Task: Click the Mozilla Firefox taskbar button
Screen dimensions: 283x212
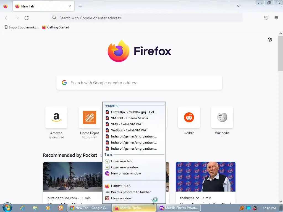Action: click(x=134, y=208)
